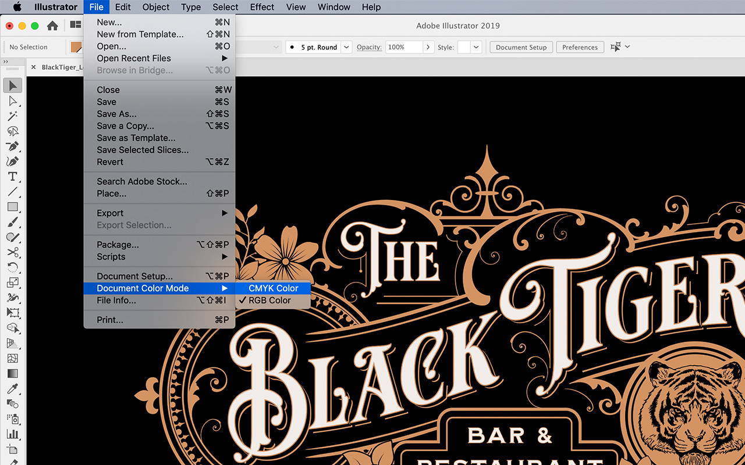745x465 pixels.
Task: Choose Revert in the File menu
Action: (159, 162)
